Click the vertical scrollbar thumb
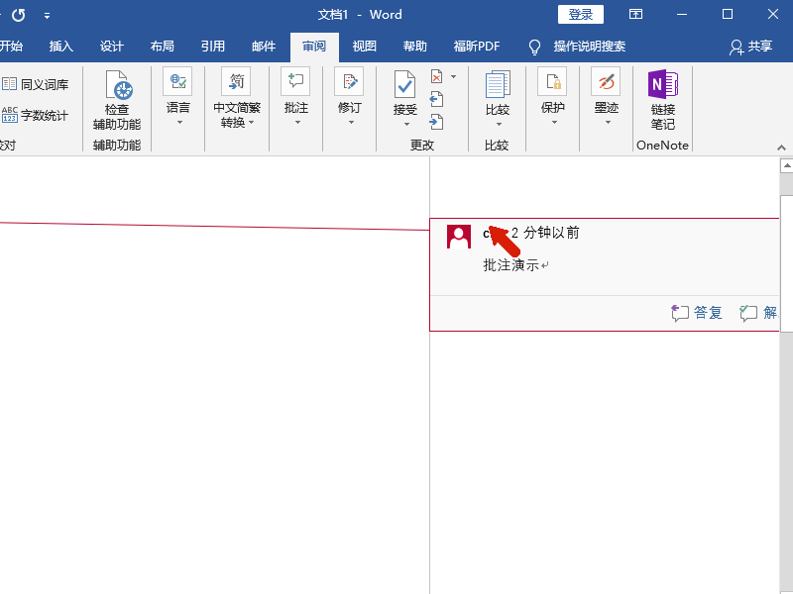793x594 pixels. pos(787,263)
